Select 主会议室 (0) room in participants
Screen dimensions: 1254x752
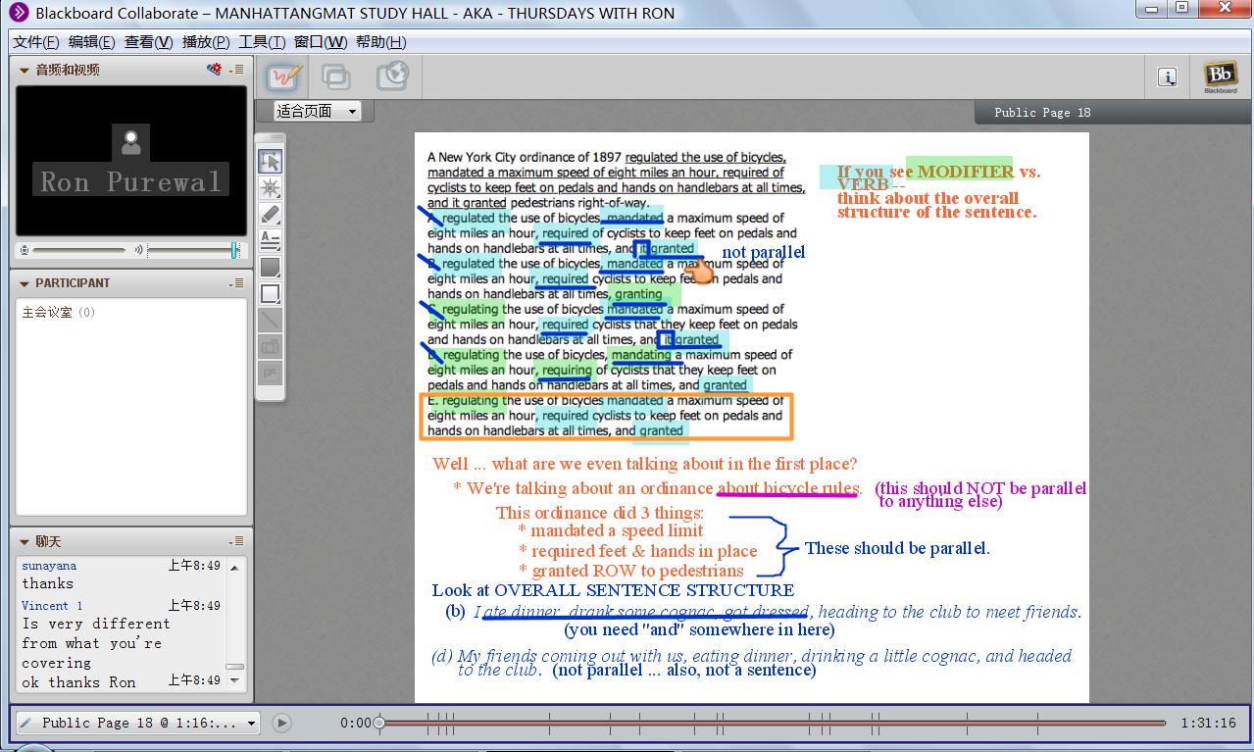59,313
